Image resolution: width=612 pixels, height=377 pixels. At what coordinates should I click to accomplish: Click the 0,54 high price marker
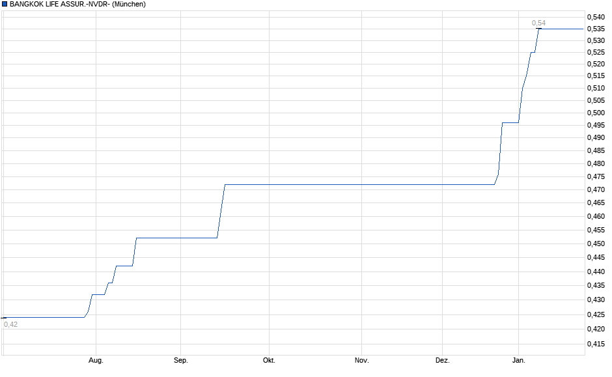click(x=539, y=24)
